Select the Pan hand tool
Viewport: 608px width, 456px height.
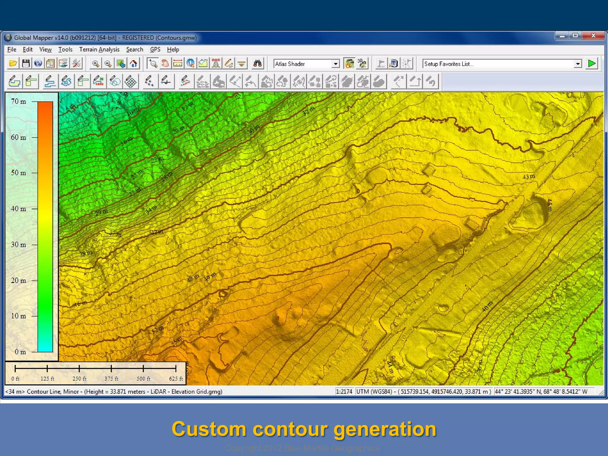(165, 64)
